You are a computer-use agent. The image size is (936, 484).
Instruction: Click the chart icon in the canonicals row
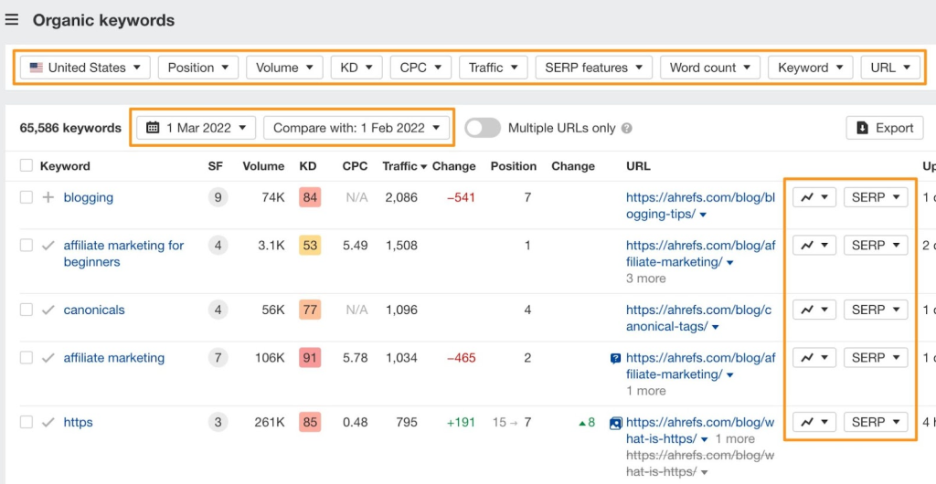[814, 310]
